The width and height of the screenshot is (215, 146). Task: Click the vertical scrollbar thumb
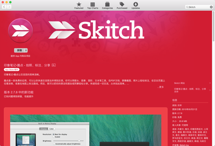(x=214, y=26)
